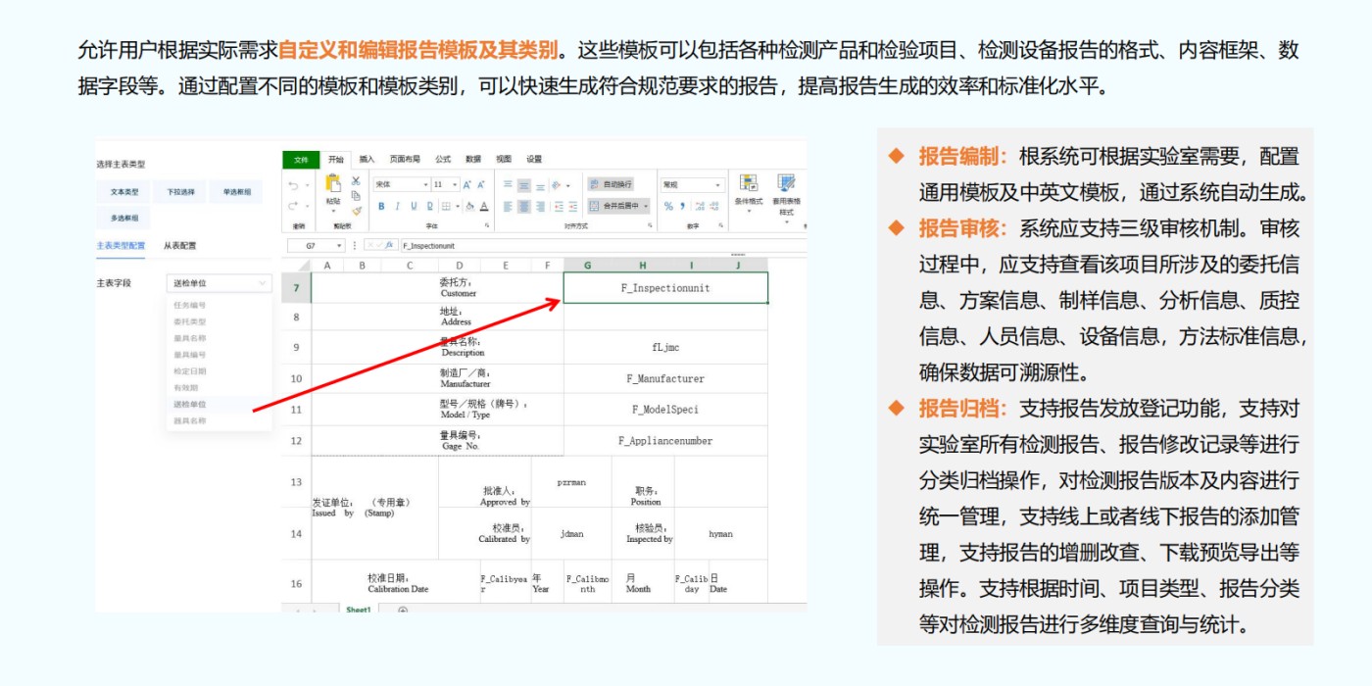Toggle bold (B) formatting
This screenshot has height=686, width=1372.
point(382,205)
